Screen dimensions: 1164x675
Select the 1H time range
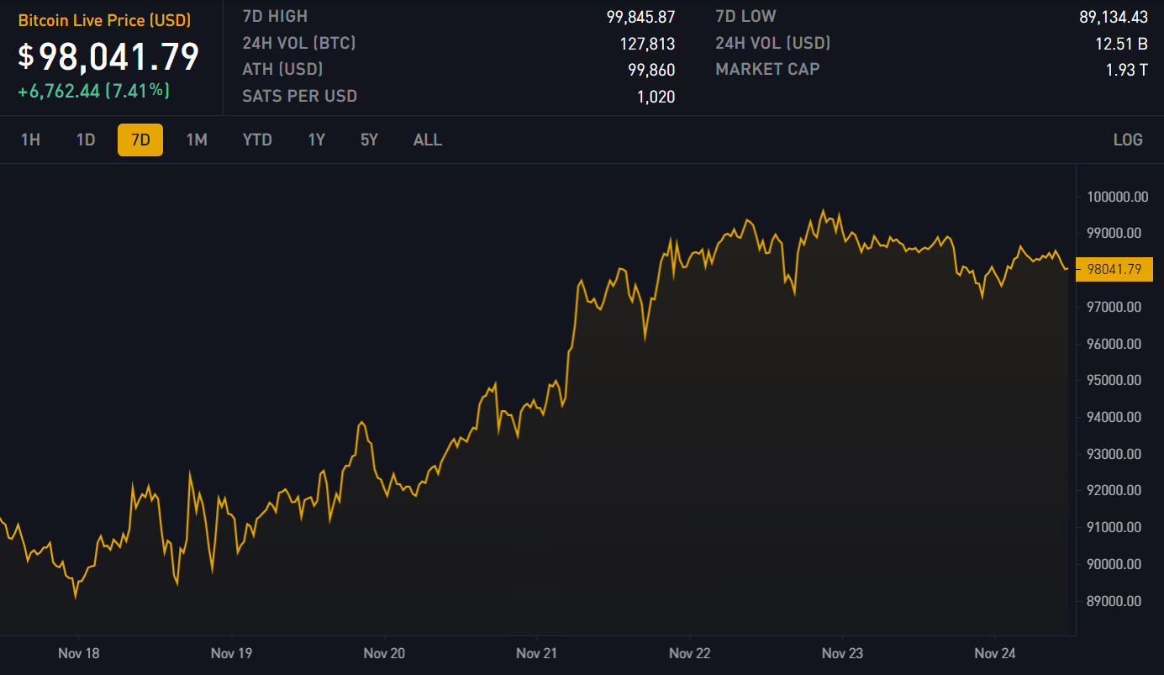click(x=30, y=140)
